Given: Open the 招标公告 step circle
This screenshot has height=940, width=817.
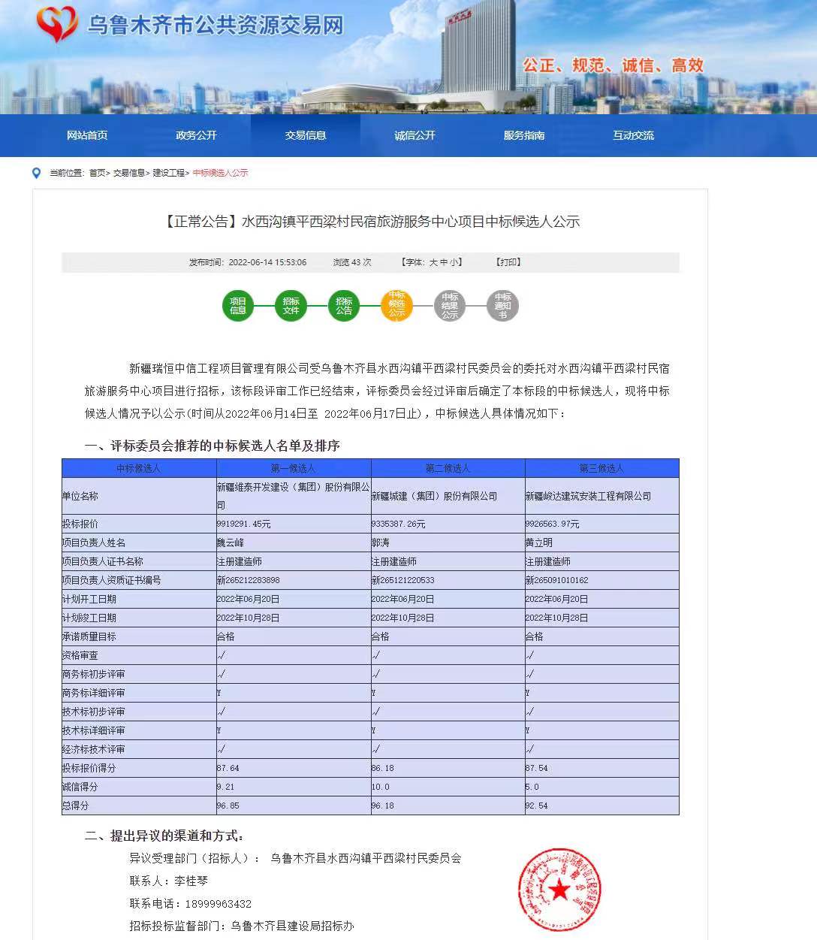Looking at the screenshot, I should 344,306.
